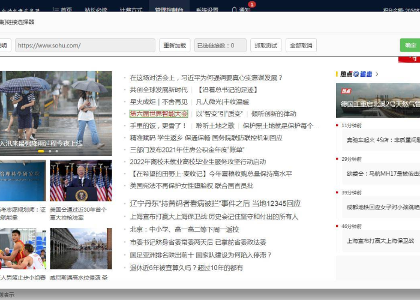Click the 重新加载 reload button

pyautogui.click(x=175, y=46)
